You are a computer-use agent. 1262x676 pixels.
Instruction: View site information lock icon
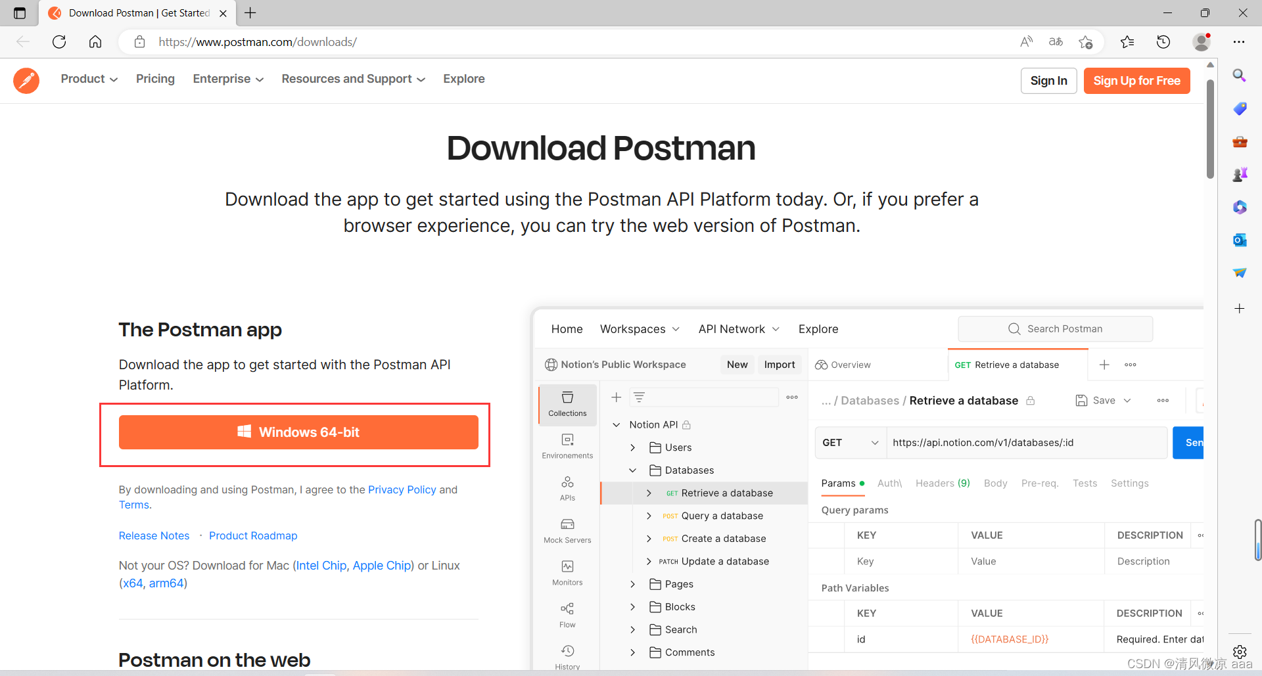[139, 42]
